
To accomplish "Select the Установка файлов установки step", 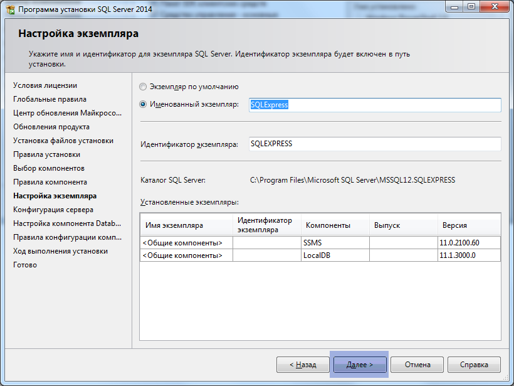I will [63, 141].
